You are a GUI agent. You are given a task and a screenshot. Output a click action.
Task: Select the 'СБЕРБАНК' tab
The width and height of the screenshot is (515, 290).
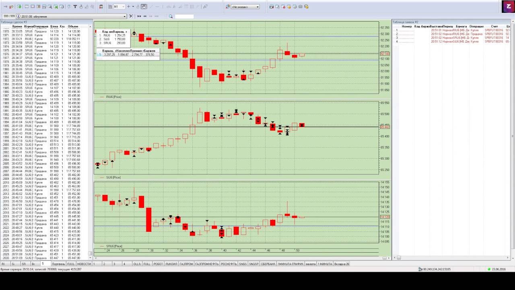tap(268, 264)
